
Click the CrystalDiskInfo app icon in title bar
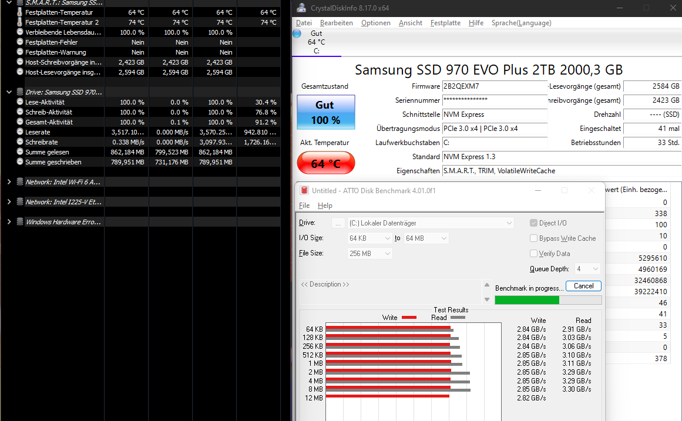[x=301, y=8]
